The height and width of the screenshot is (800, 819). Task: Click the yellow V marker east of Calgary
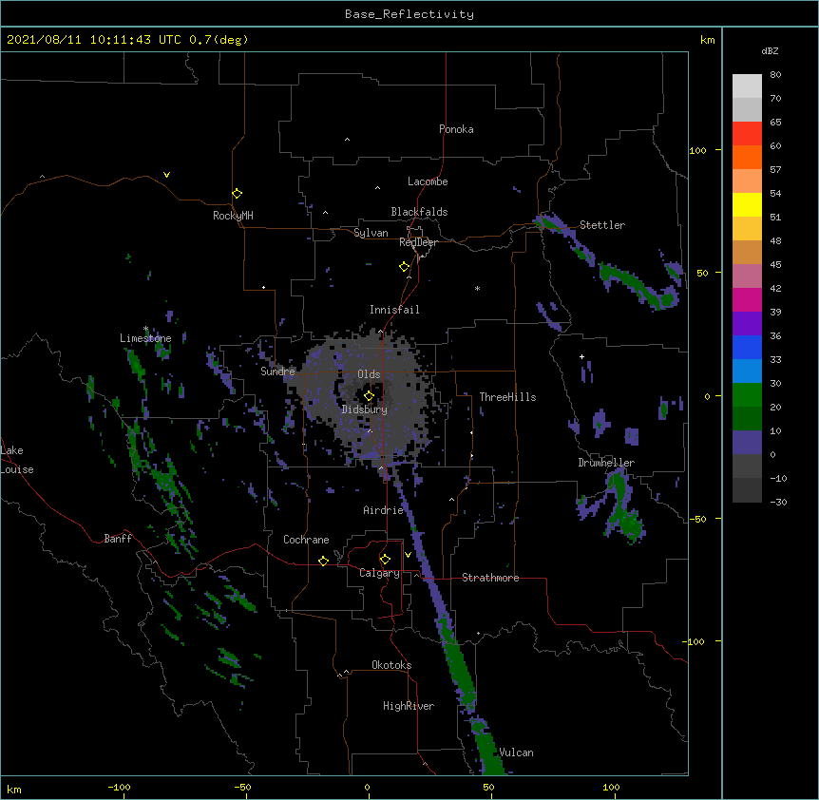[x=408, y=555]
